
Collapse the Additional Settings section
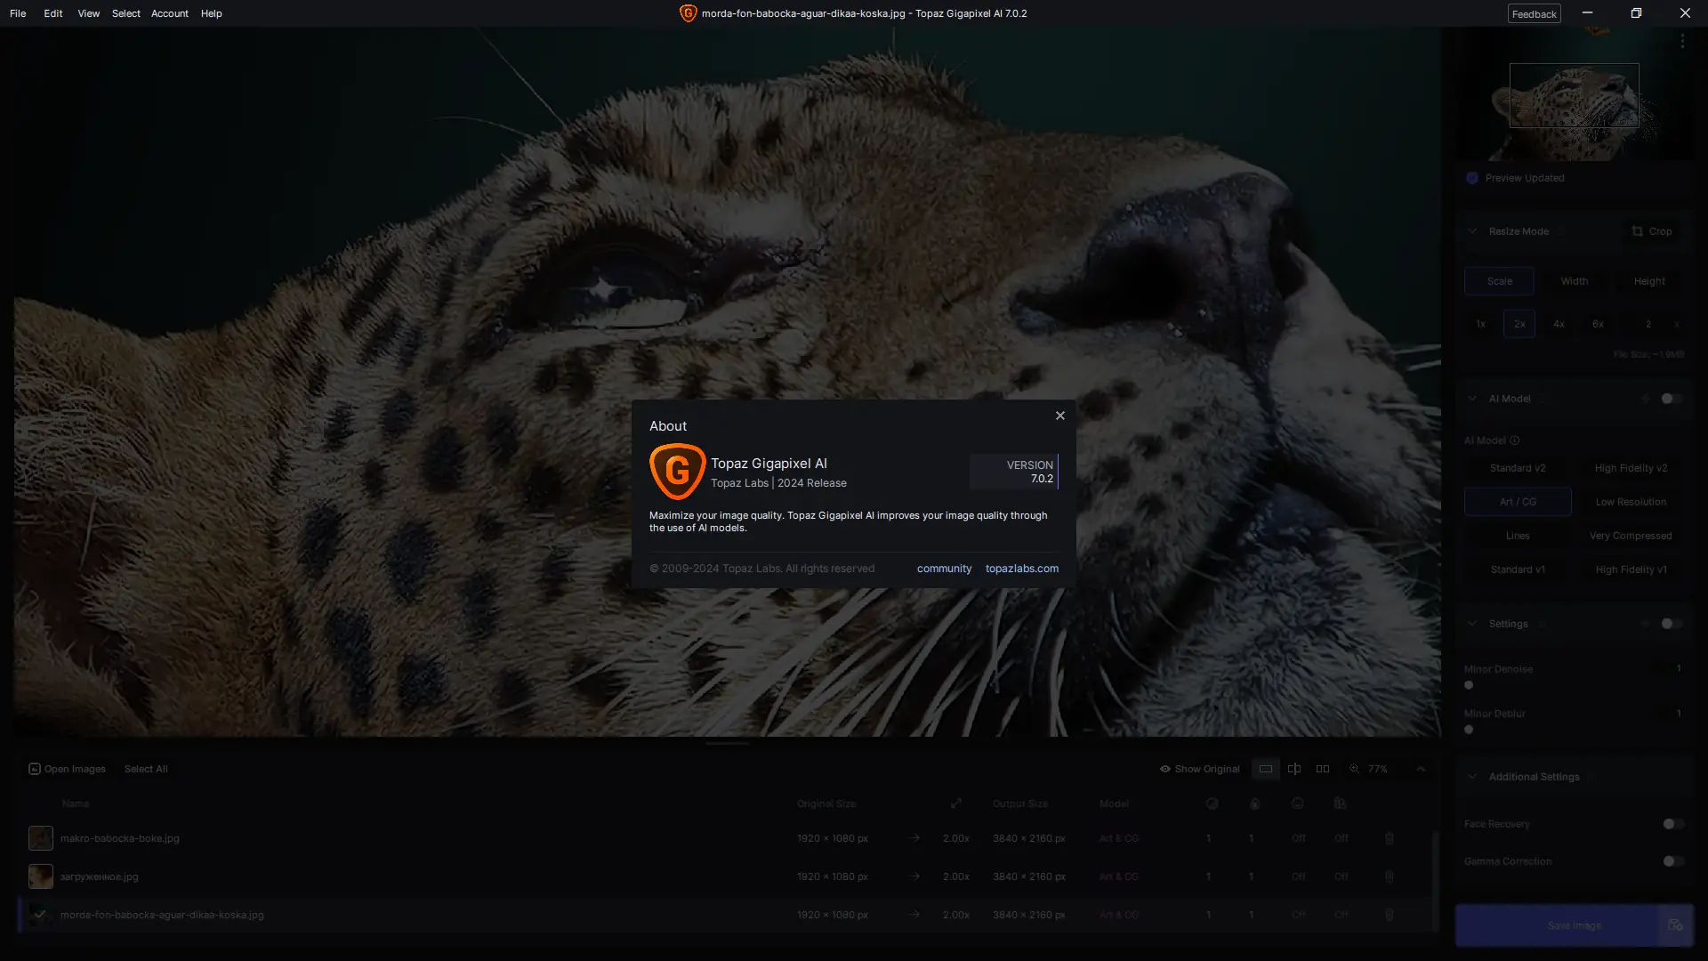click(1472, 777)
